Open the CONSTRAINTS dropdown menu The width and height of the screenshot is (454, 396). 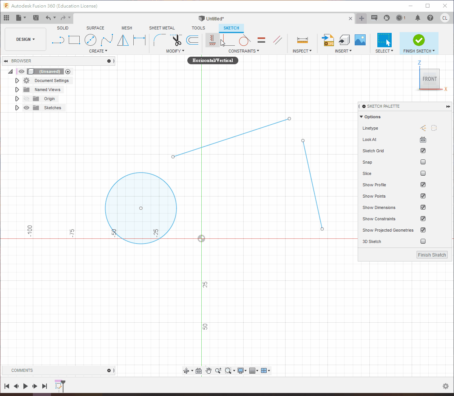pos(244,51)
